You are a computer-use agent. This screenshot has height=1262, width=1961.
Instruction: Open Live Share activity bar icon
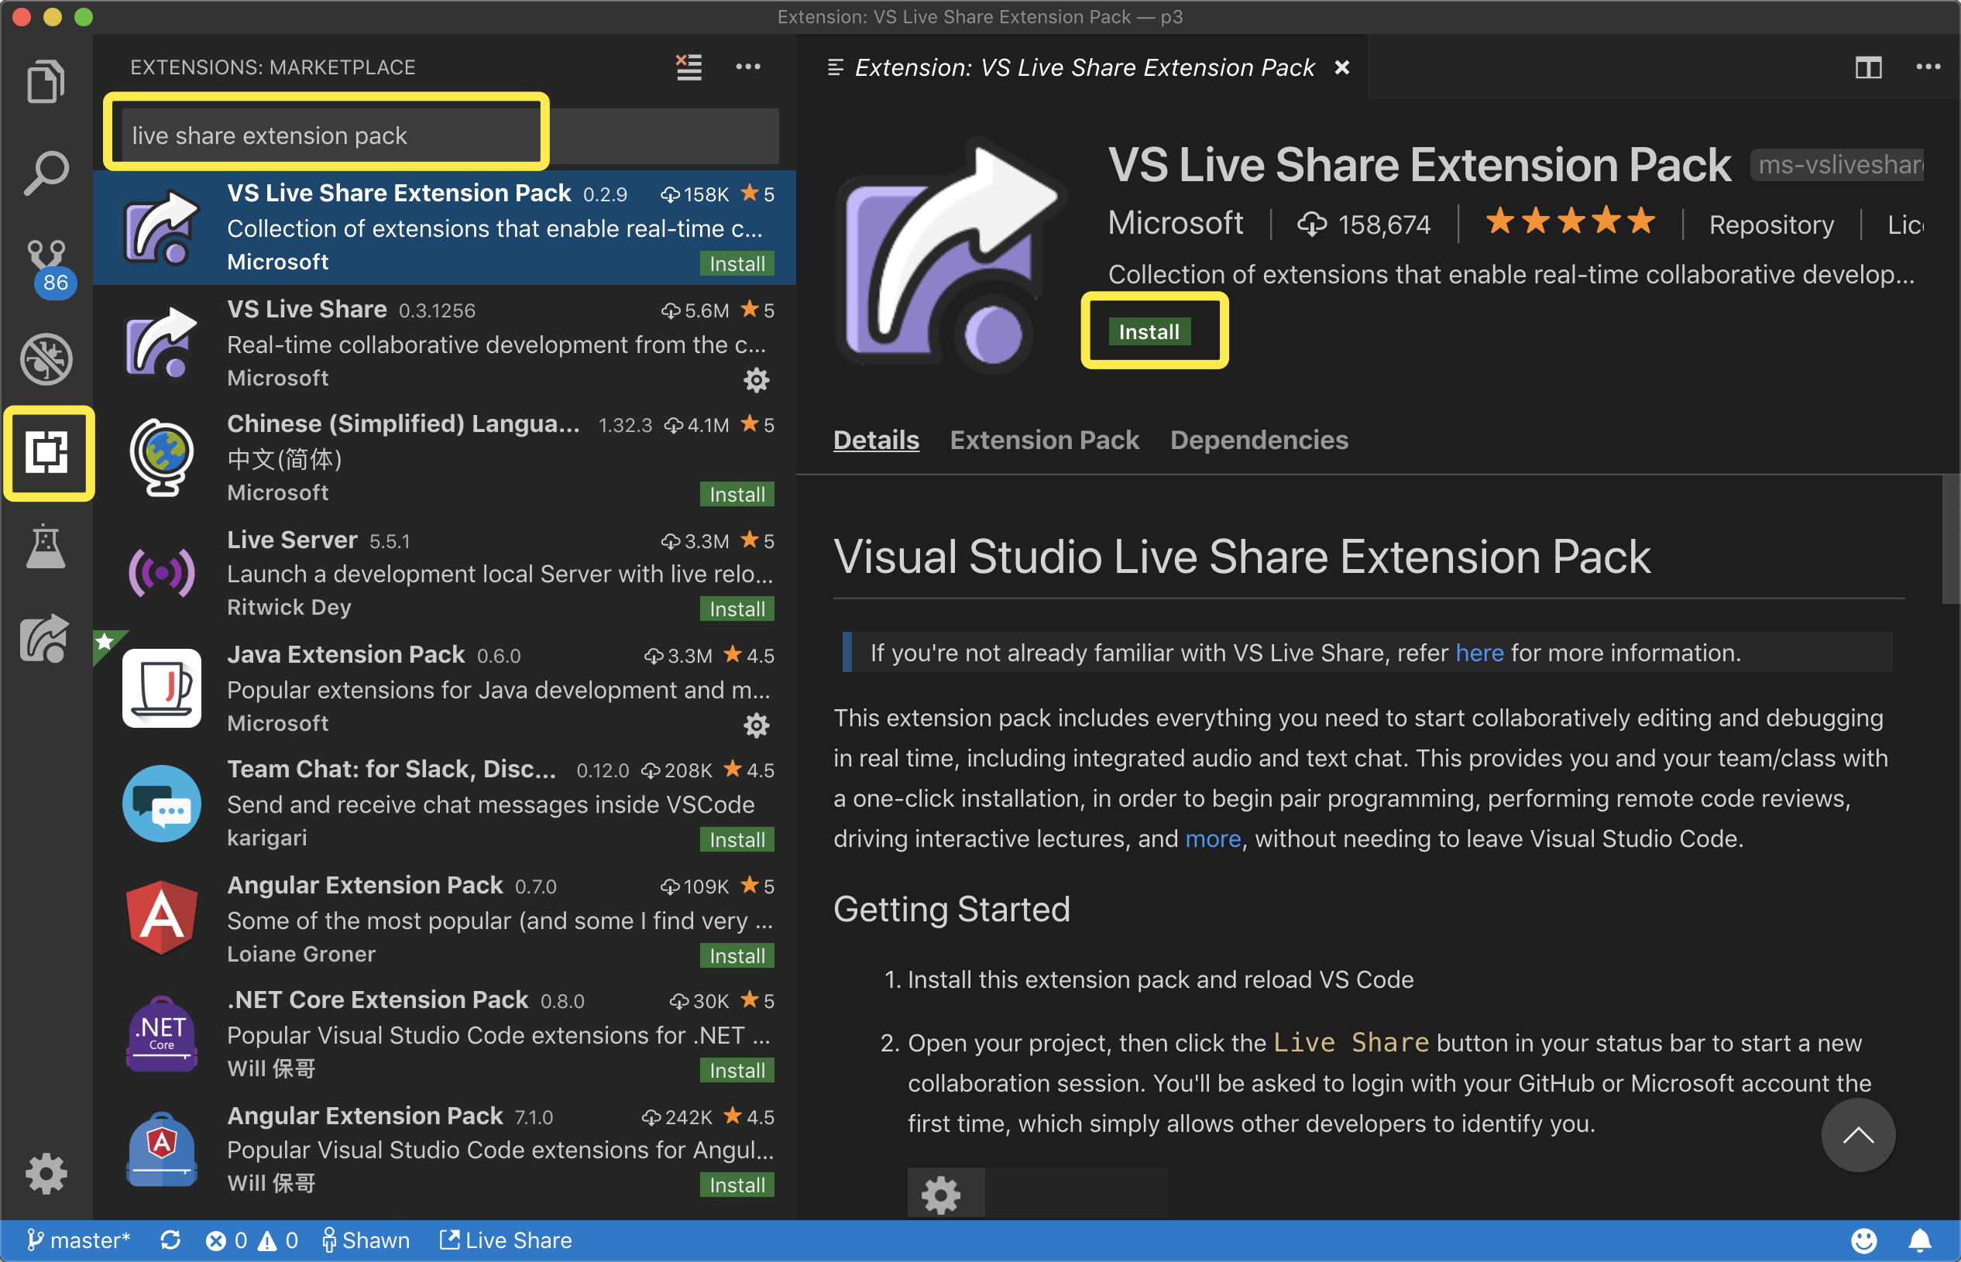click(46, 639)
